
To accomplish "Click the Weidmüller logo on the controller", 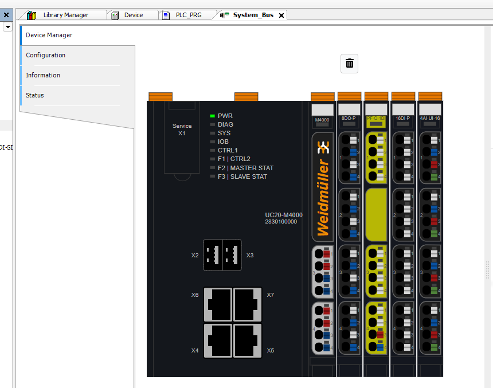I will [x=323, y=188].
